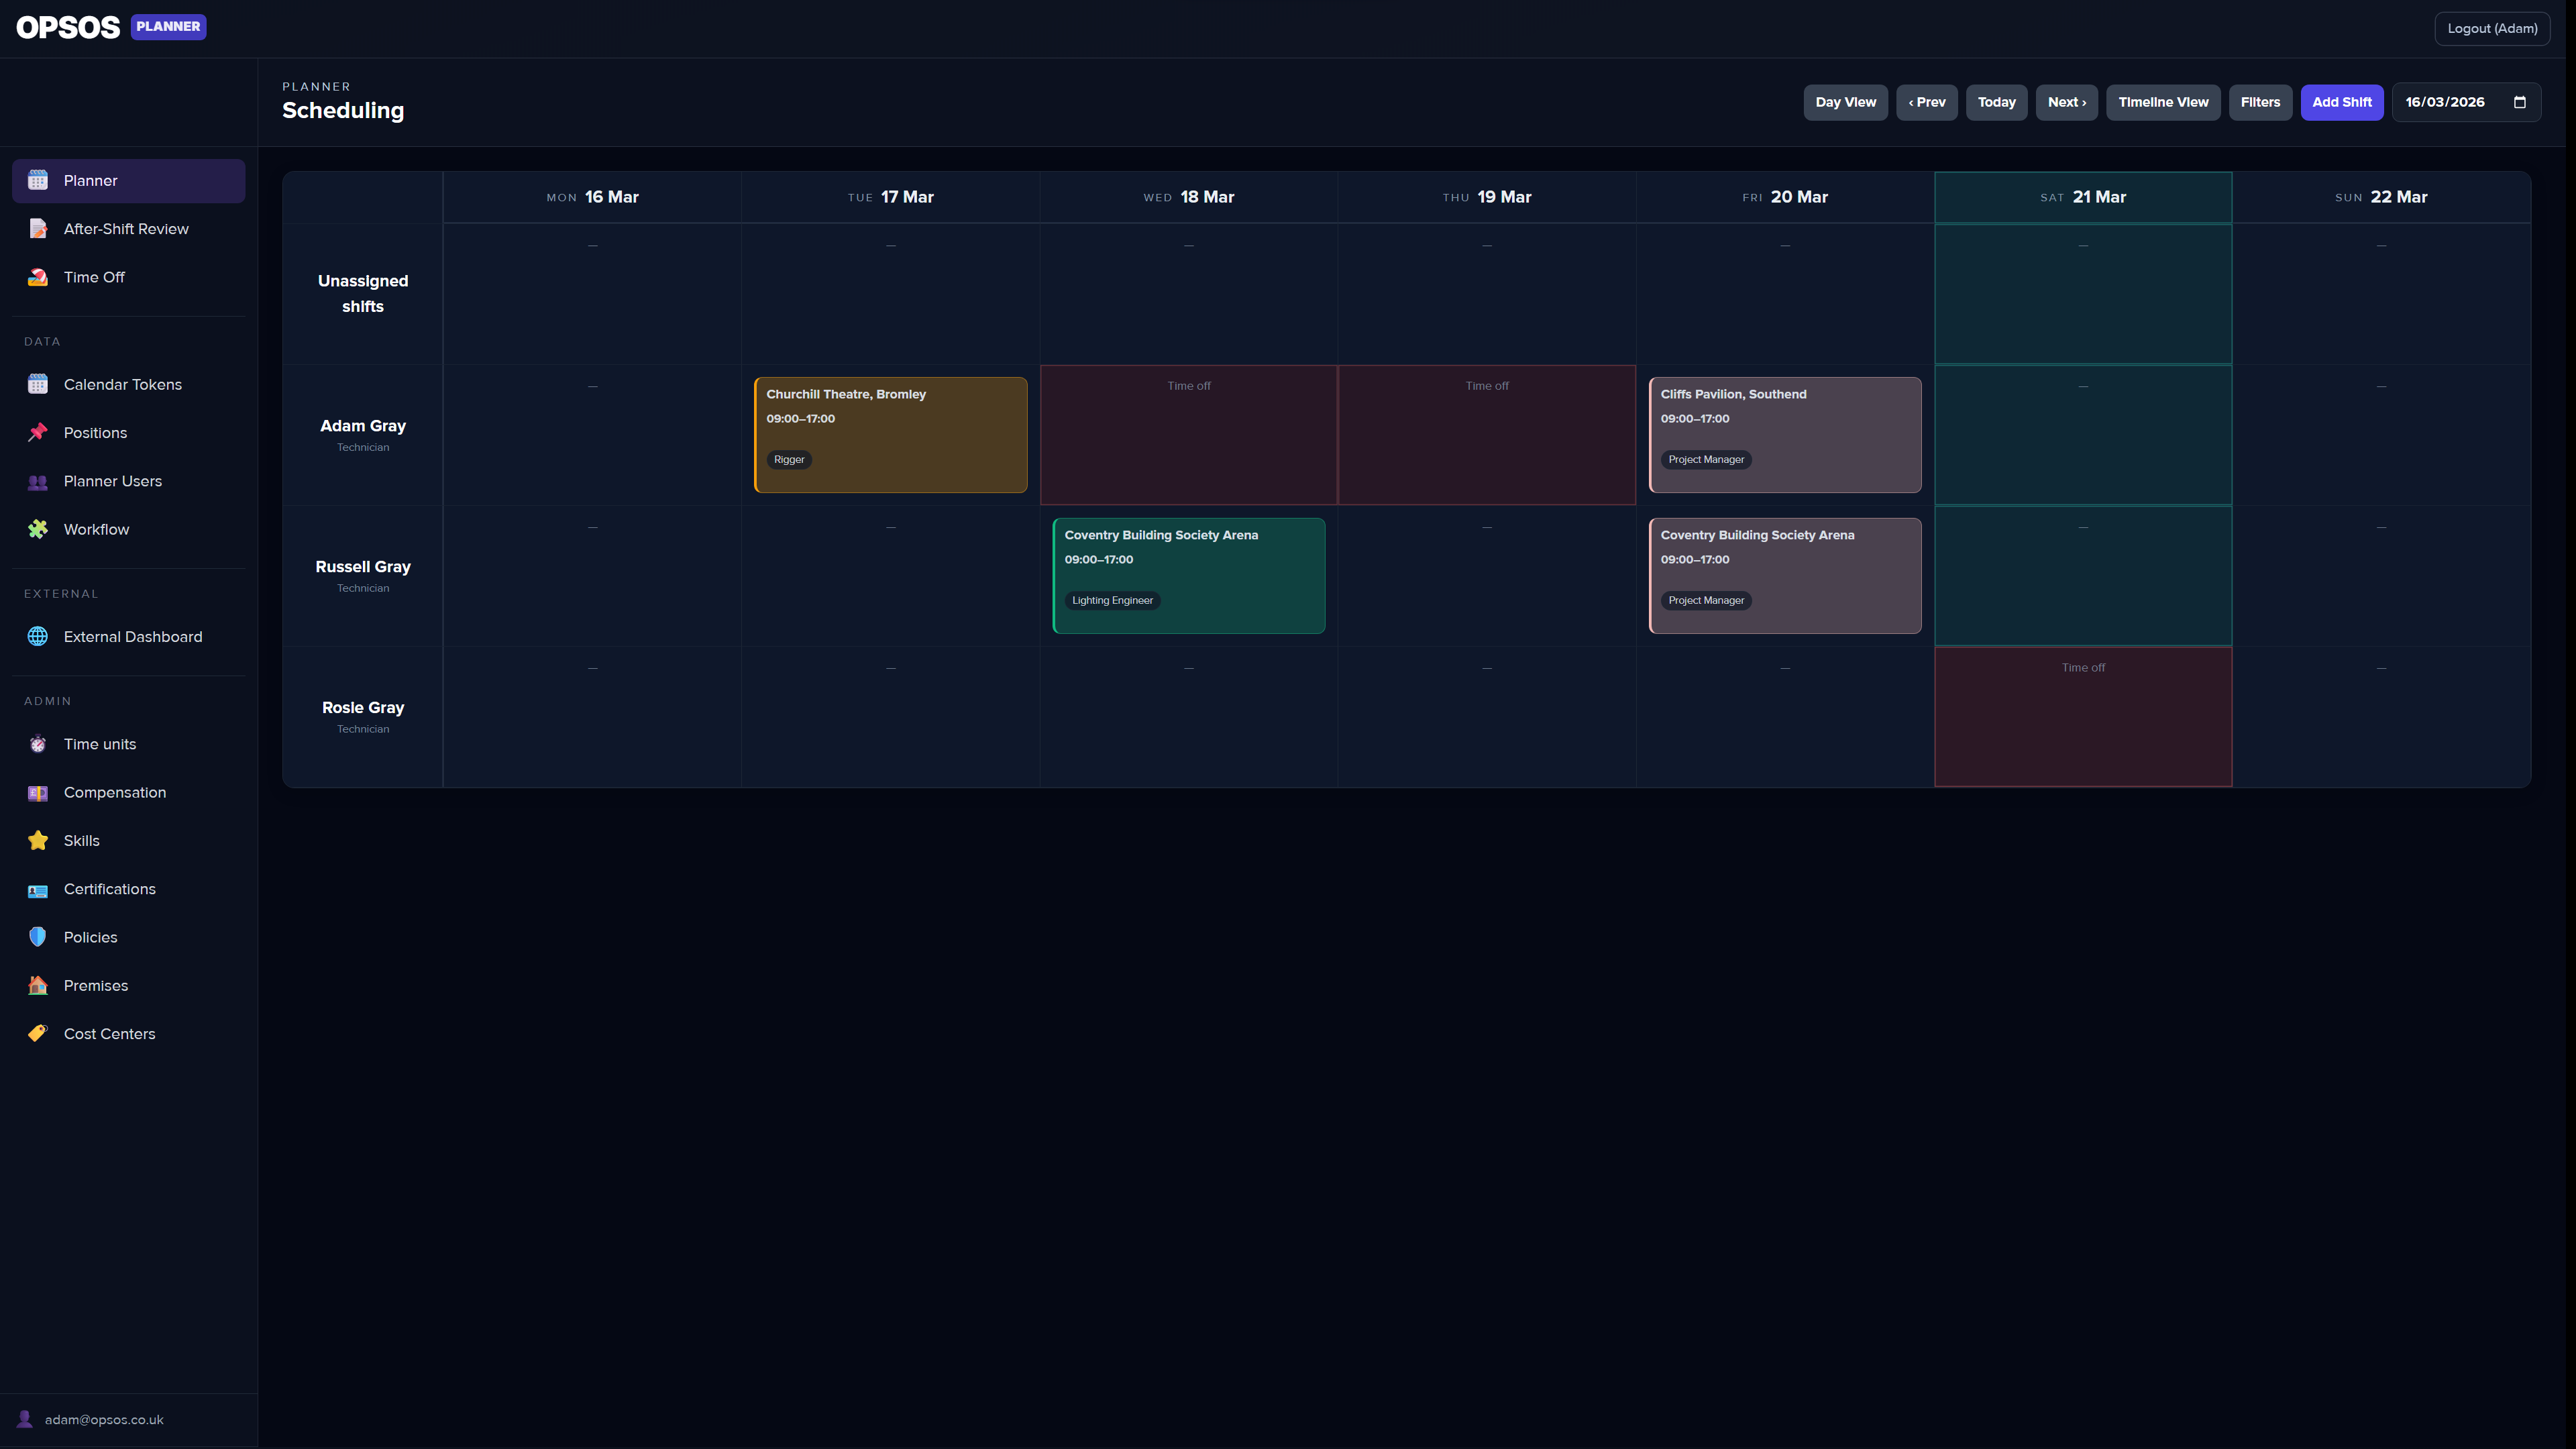Open the date picker calendar control
This screenshot has height=1449, width=2576.
click(x=2520, y=102)
